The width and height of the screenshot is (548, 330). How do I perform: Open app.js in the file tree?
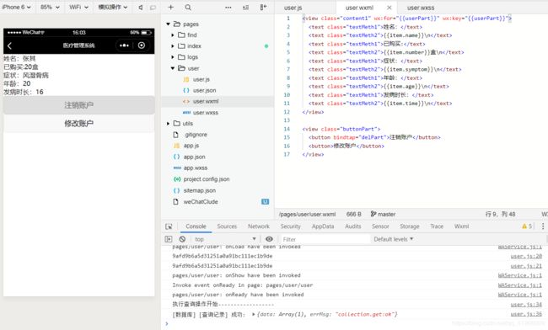(191, 146)
